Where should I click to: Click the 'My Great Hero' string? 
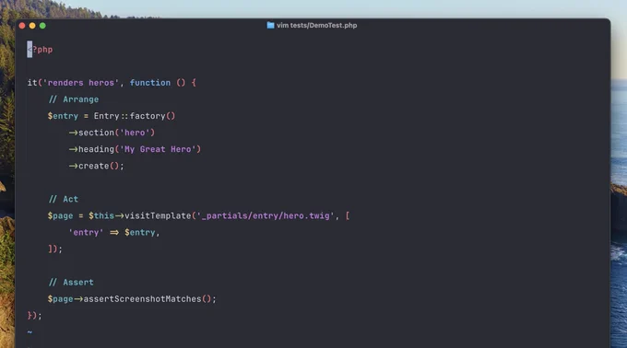click(158, 149)
